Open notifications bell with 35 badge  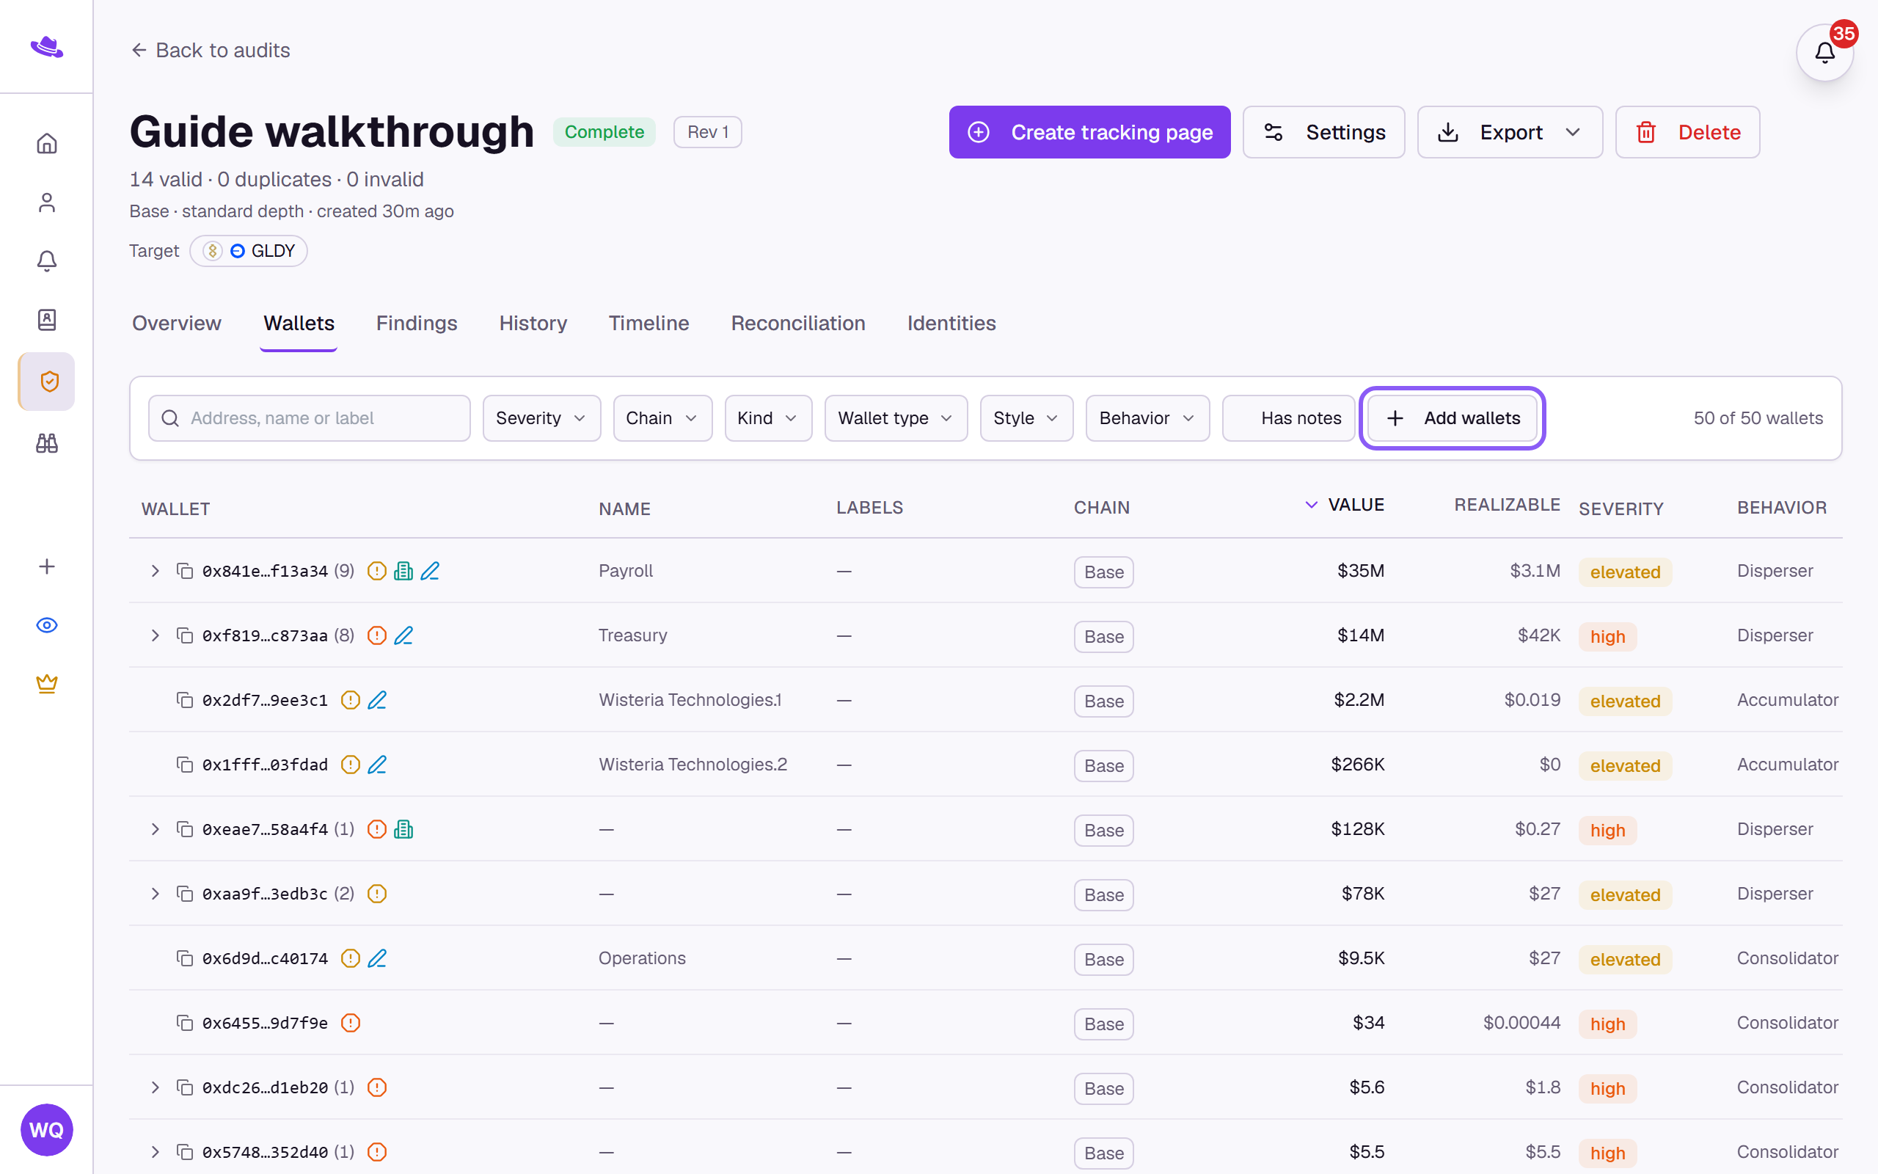[x=1824, y=53]
